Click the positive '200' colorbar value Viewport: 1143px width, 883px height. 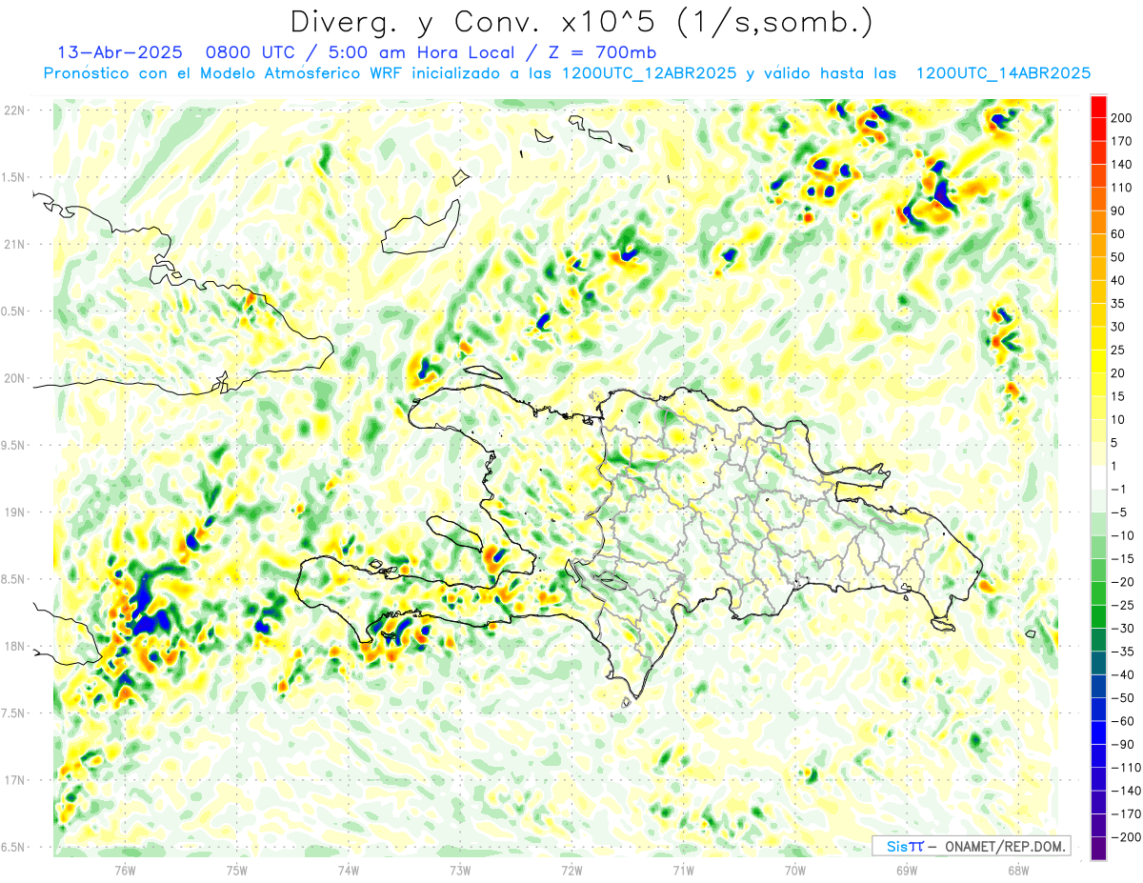click(x=1121, y=118)
